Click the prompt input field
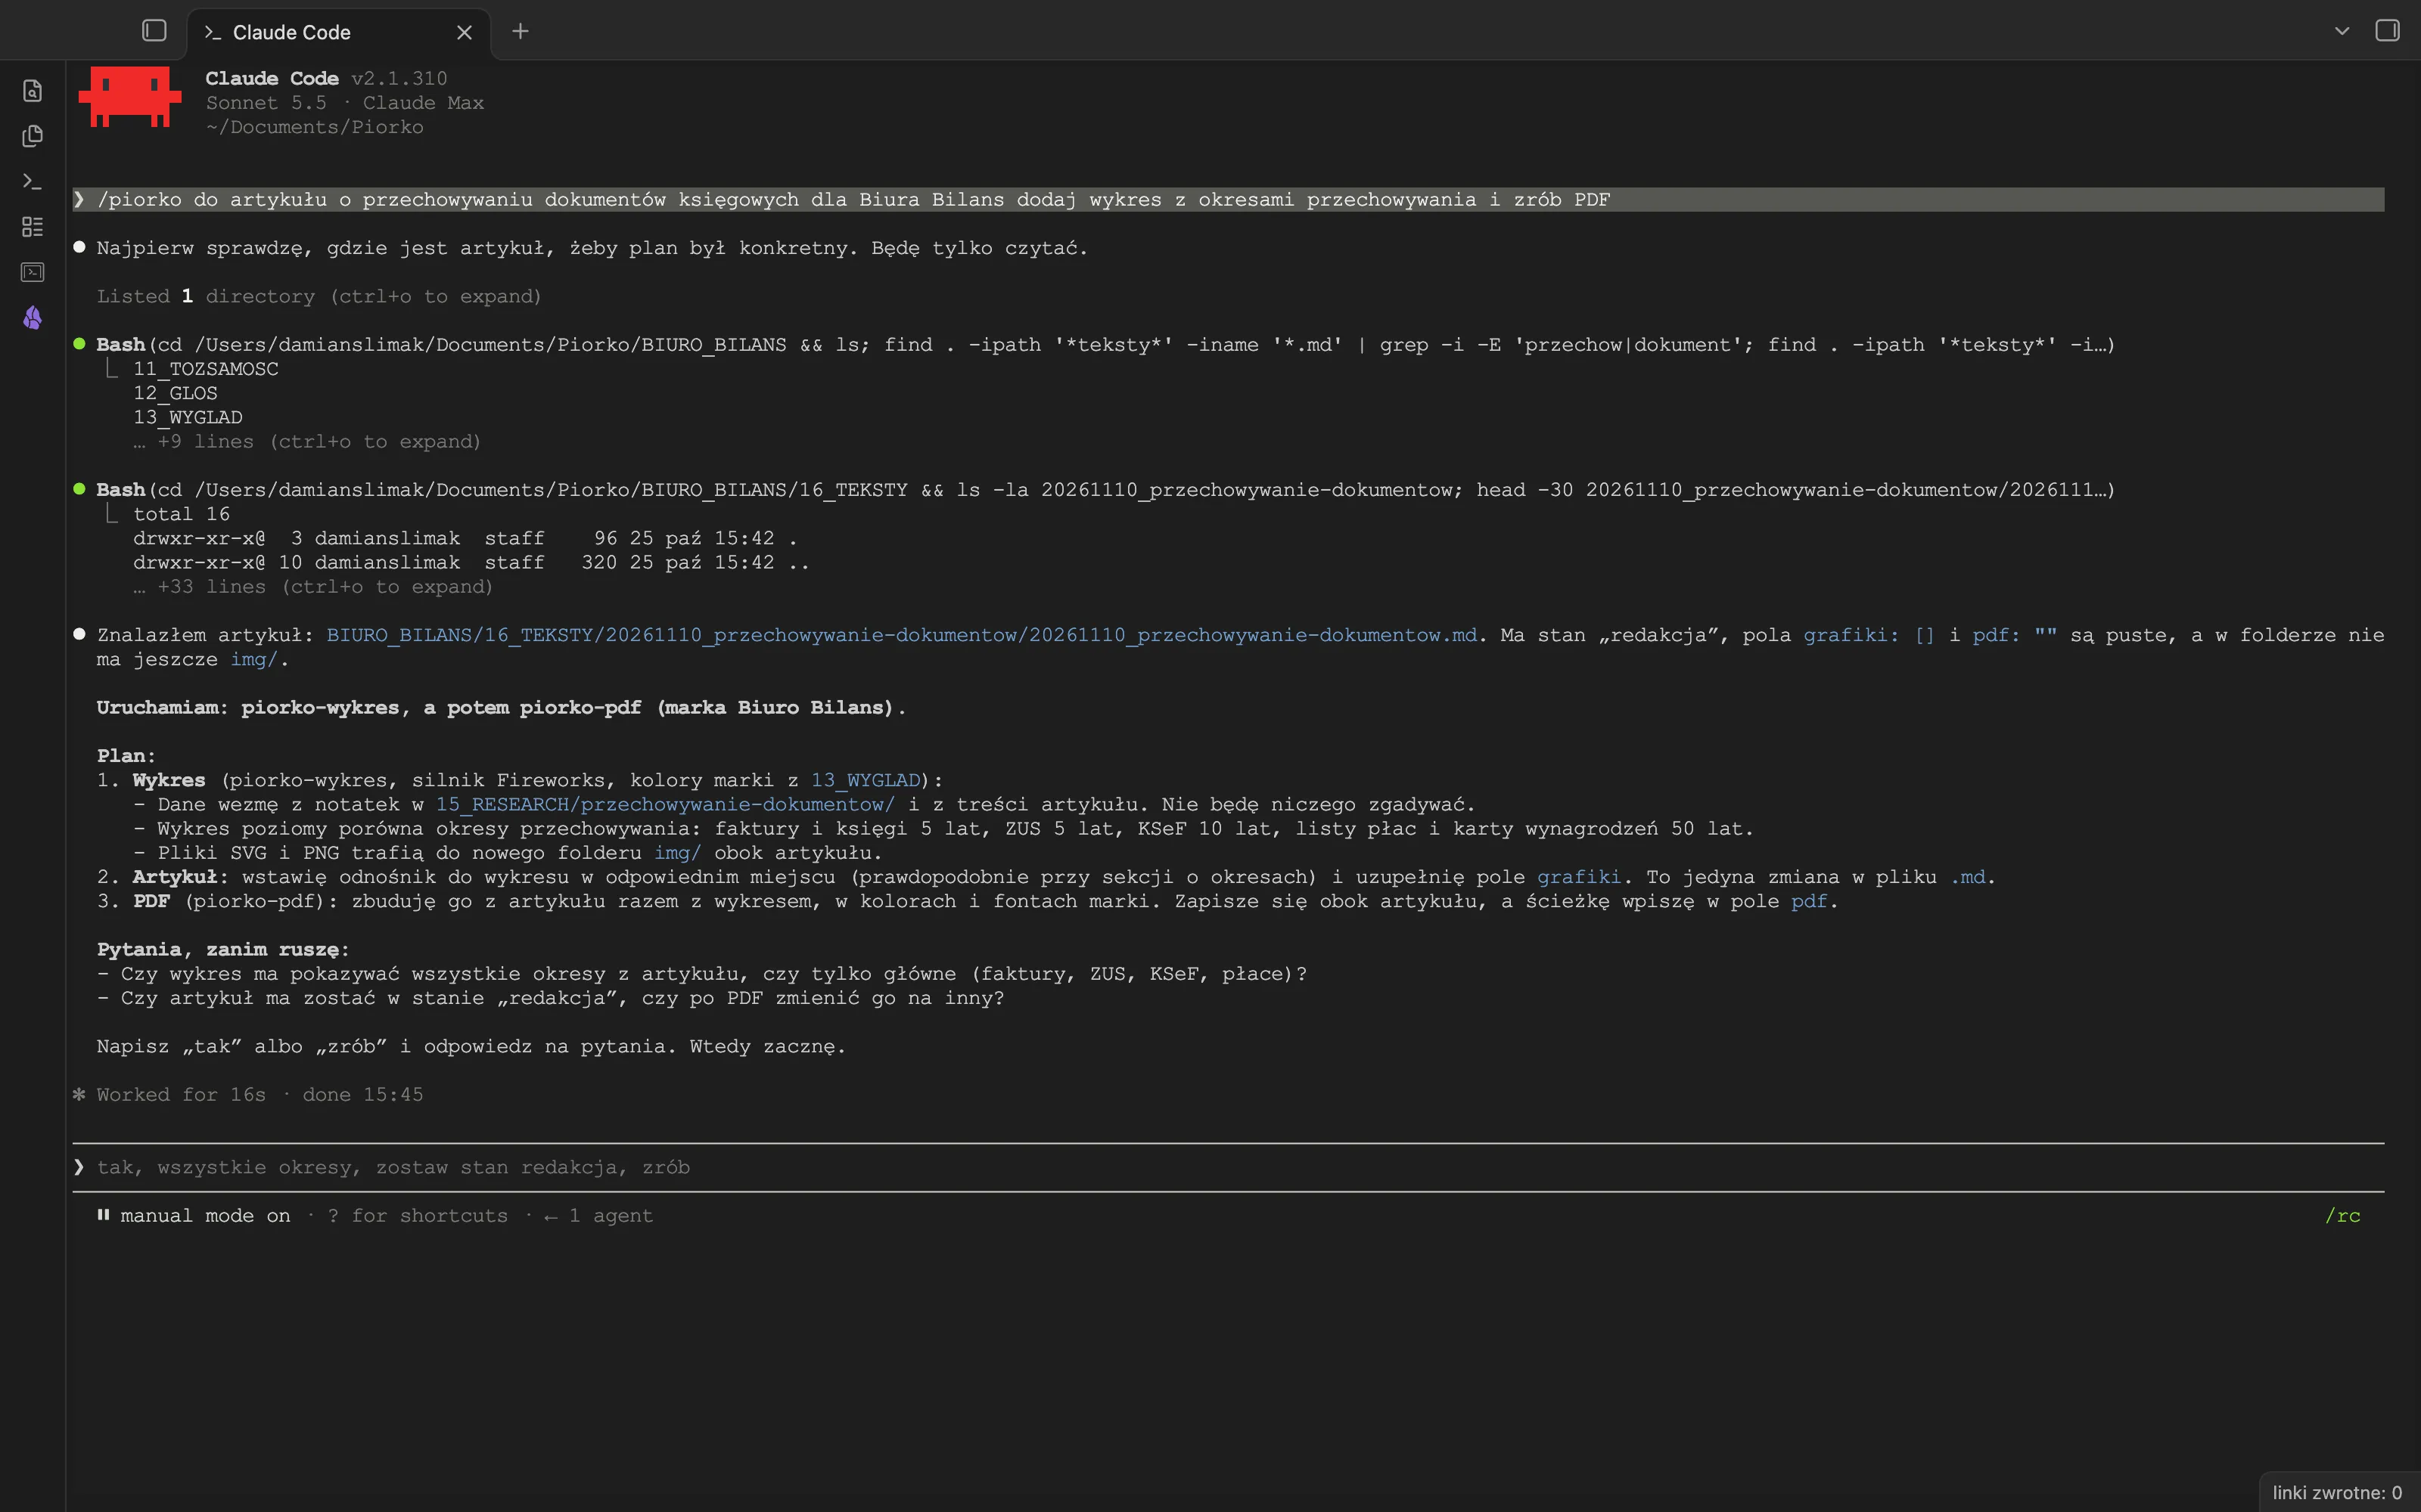 pos(1229,1167)
